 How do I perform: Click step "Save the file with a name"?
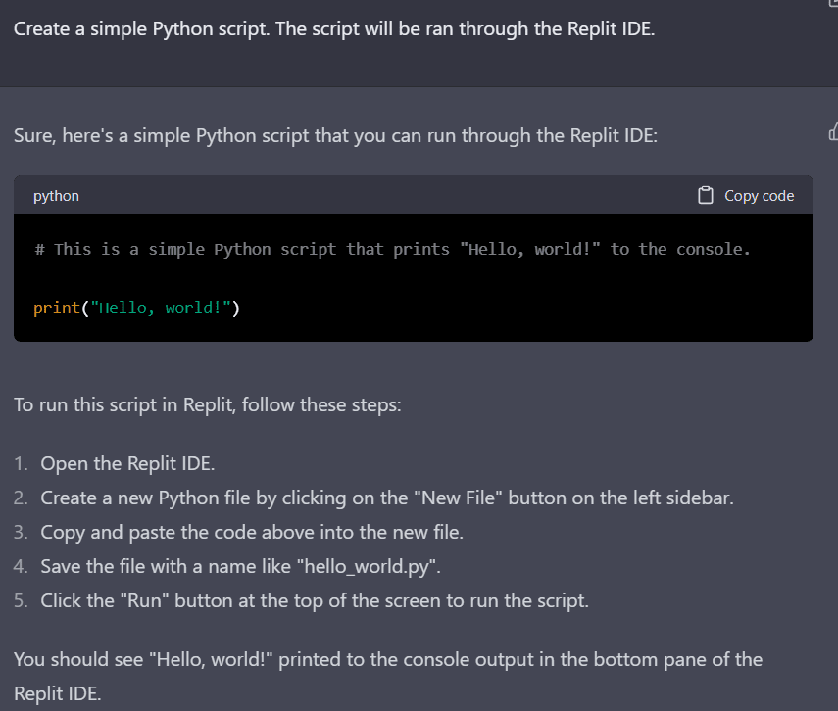tap(240, 566)
